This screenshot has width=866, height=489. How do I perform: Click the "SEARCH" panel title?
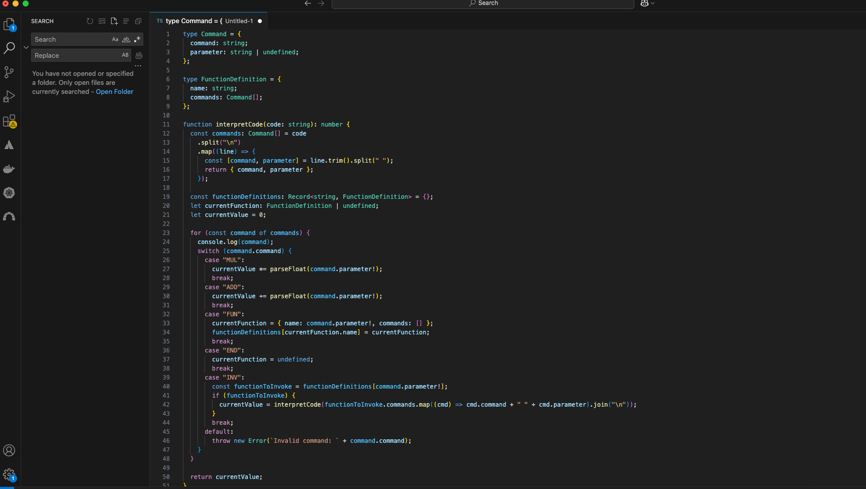pos(42,21)
